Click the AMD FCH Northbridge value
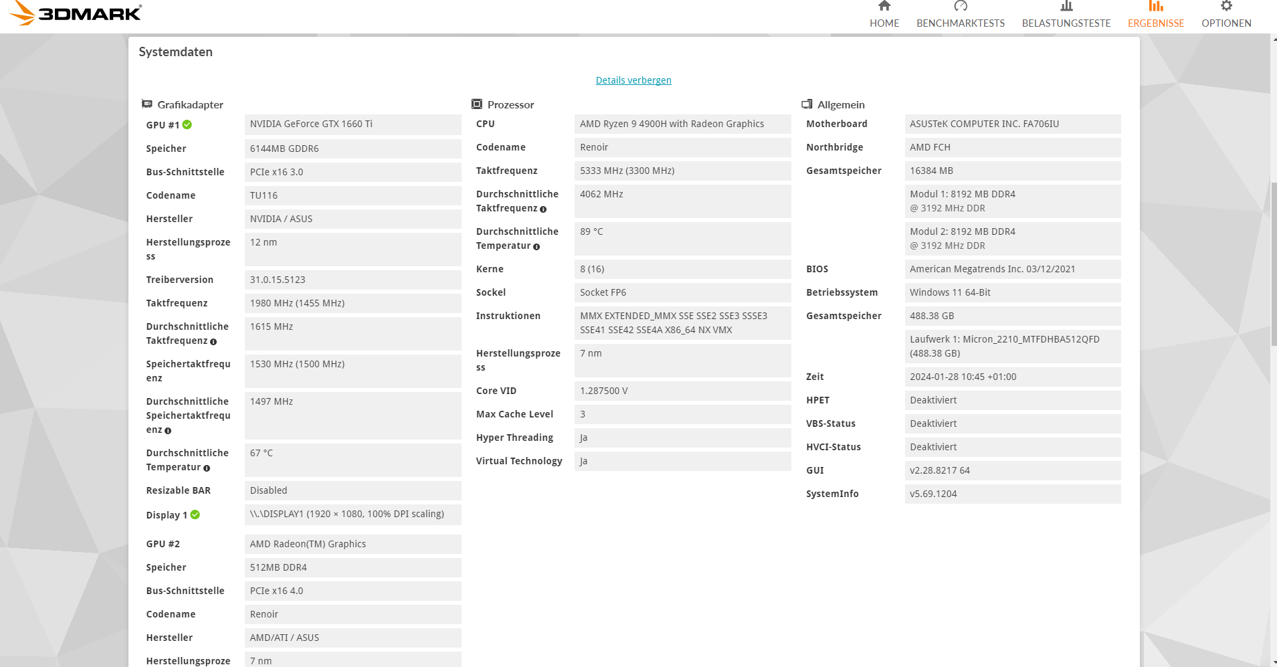 click(1013, 147)
